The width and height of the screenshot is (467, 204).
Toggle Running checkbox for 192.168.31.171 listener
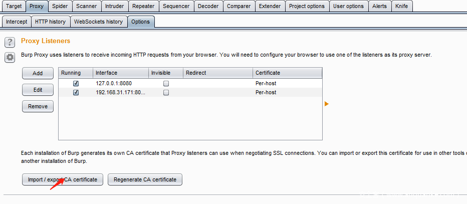coord(76,93)
